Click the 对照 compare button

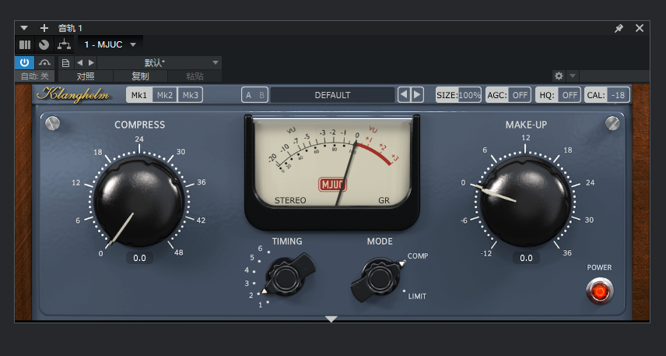[x=86, y=76]
